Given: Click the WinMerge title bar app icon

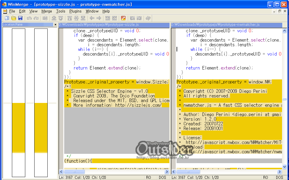Looking at the screenshot, I should point(4,4).
